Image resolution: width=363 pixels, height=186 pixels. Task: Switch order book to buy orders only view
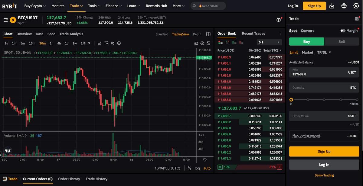pos(234,42)
